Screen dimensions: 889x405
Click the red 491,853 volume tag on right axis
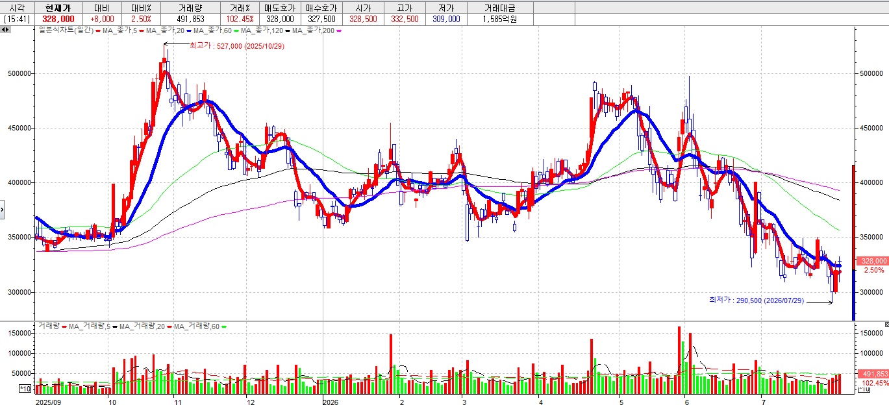(x=872, y=374)
